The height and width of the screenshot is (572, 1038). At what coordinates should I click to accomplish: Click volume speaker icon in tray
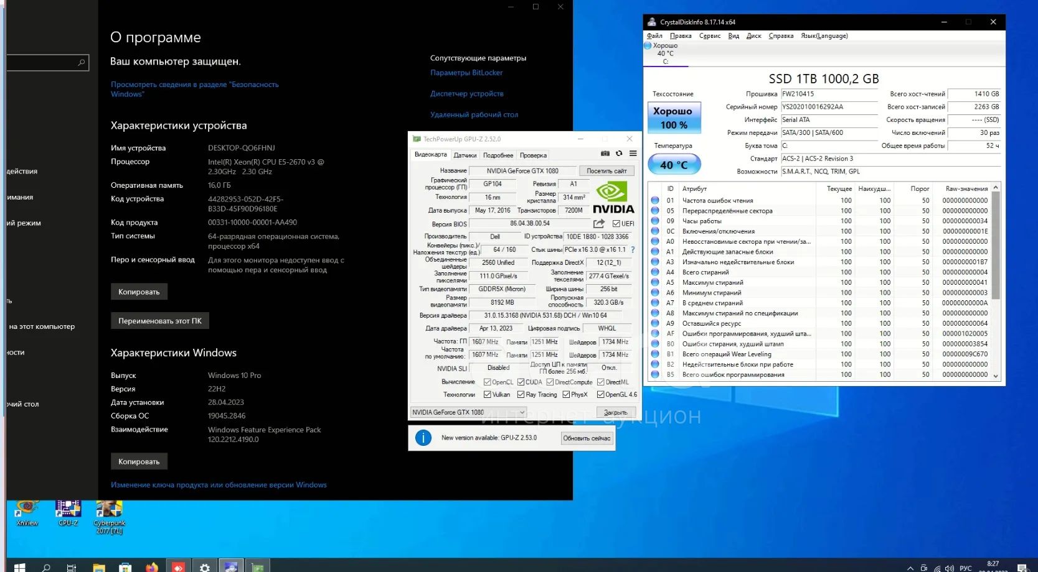pyautogui.click(x=949, y=568)
